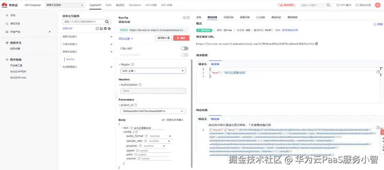Switch to the 代码示例 tab
Screen dimensions: 384x170
pos(228,17)
